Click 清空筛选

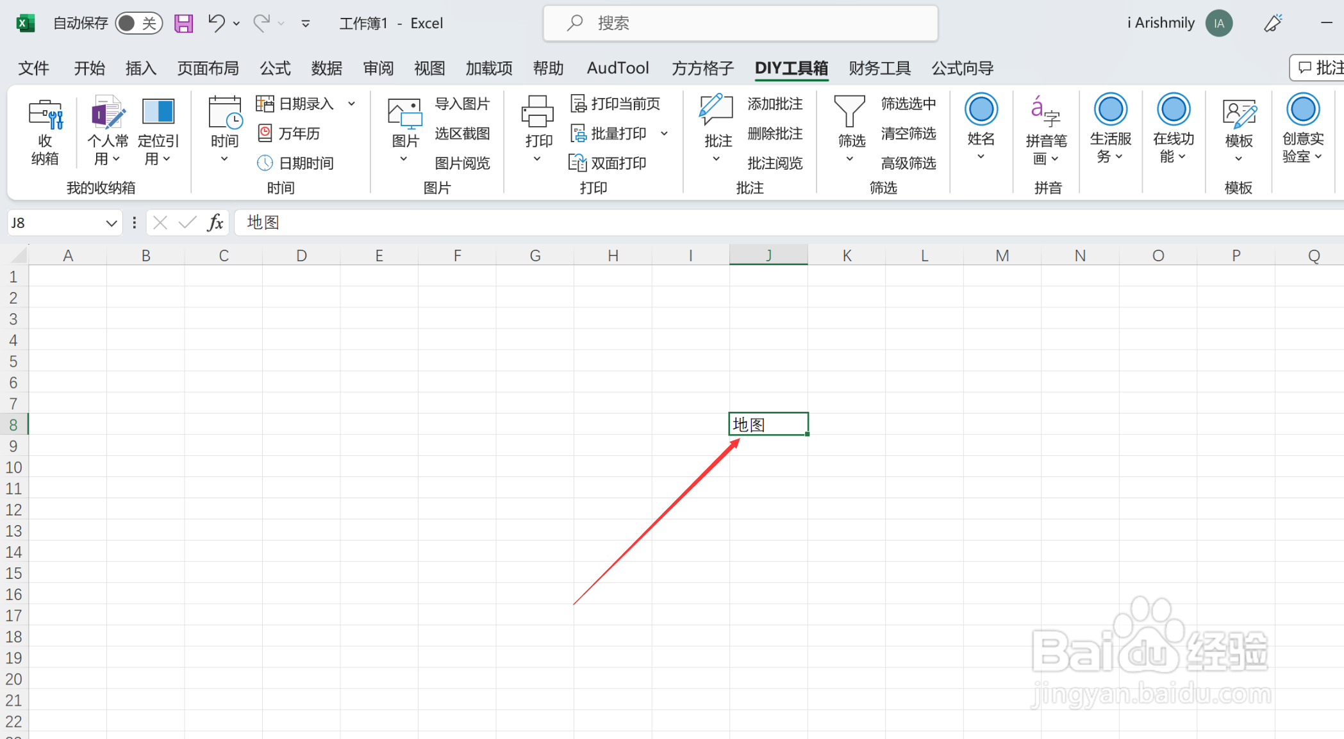click(x=908, y=133)
